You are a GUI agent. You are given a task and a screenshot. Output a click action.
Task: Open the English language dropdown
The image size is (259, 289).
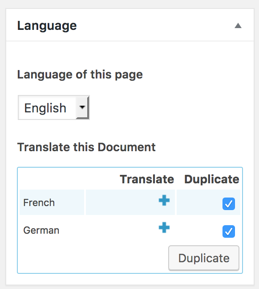click(54, 107)
